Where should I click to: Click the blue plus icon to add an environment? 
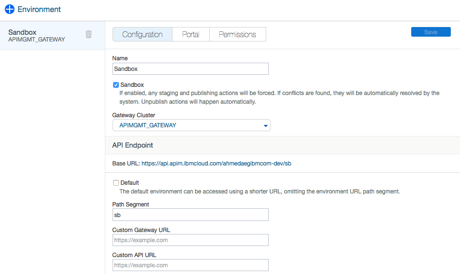point(9,9)
